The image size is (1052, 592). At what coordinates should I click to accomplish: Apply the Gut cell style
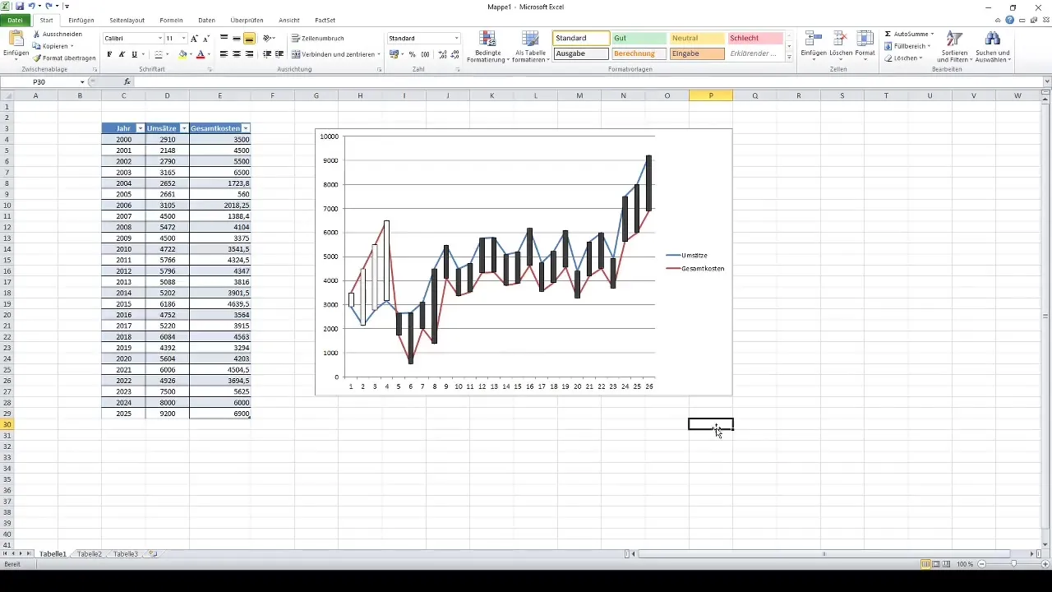tap(639, 39)
